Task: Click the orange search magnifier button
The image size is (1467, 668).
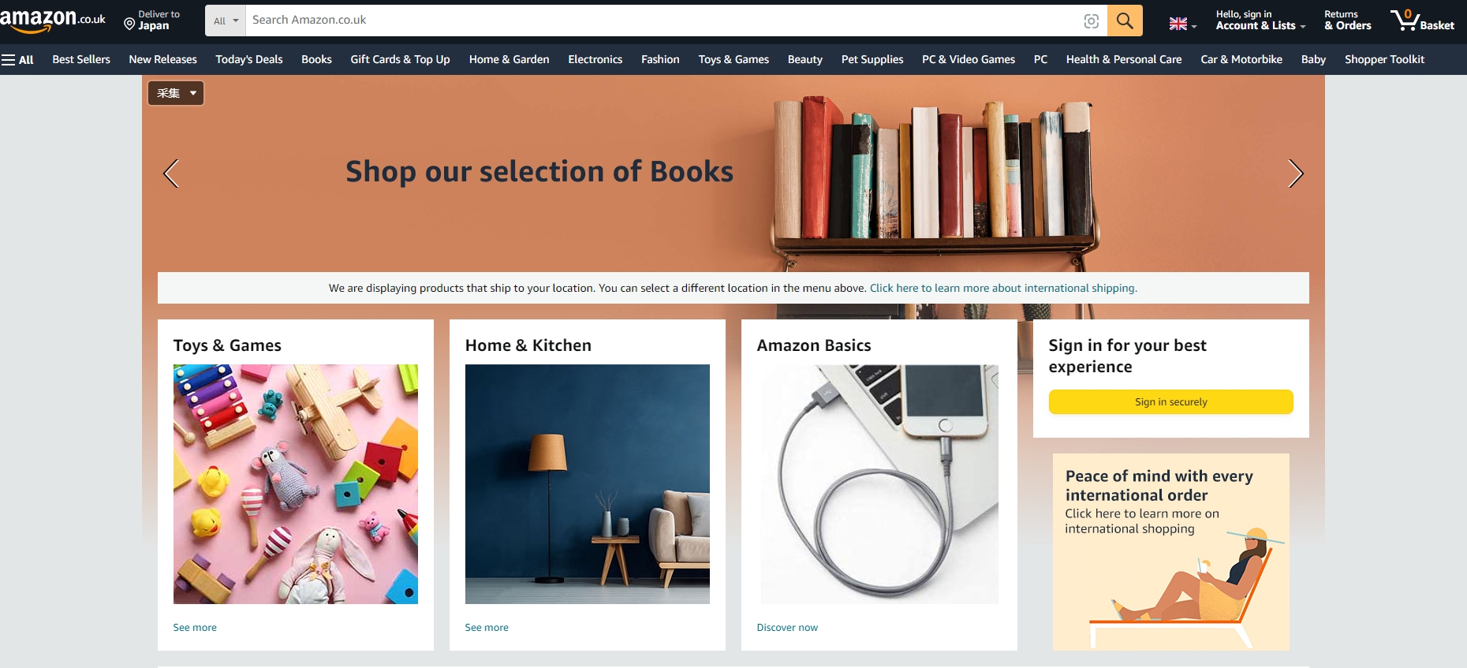Action: 1125,21
